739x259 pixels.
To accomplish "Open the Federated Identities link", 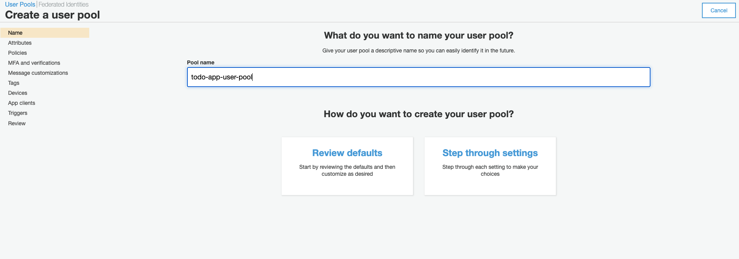I will point(63,4).
